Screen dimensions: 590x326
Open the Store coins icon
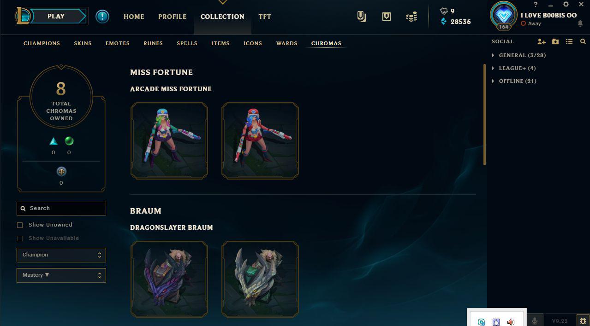(x=411, y=17)
